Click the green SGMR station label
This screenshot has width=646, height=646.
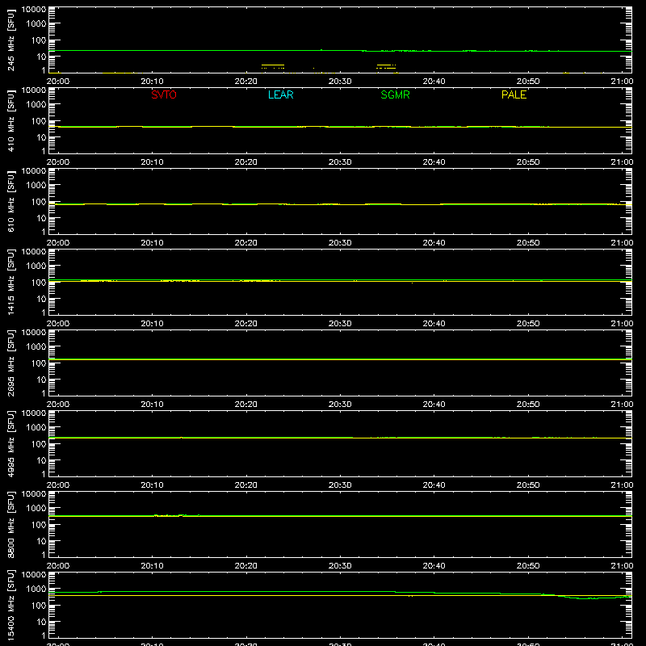(395, 94)
